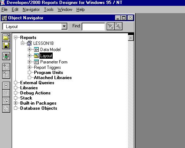Screen dimensions: 185x148
Task: Click the Program Units node box
Action: [29, 72]
